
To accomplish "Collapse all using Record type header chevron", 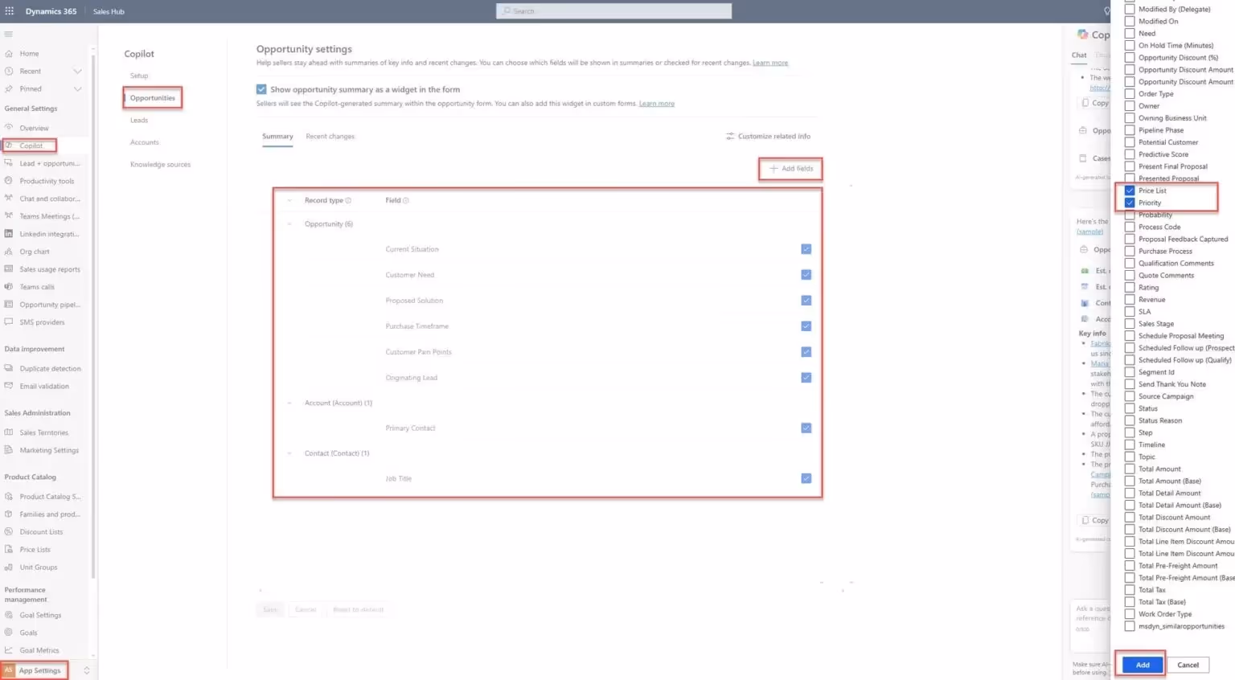I will pos(289,200).
